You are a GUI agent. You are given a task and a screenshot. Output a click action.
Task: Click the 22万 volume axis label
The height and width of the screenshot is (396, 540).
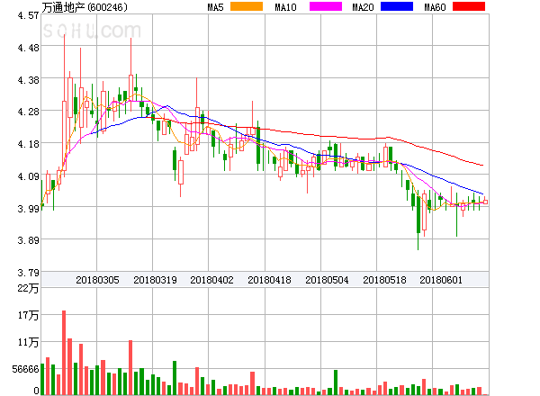pyautogui.click(x=28, y=288)
